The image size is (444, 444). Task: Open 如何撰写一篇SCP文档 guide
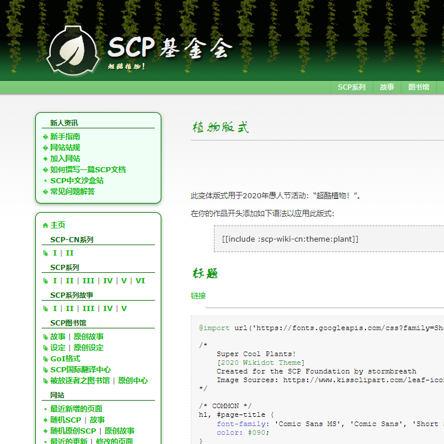87,170
